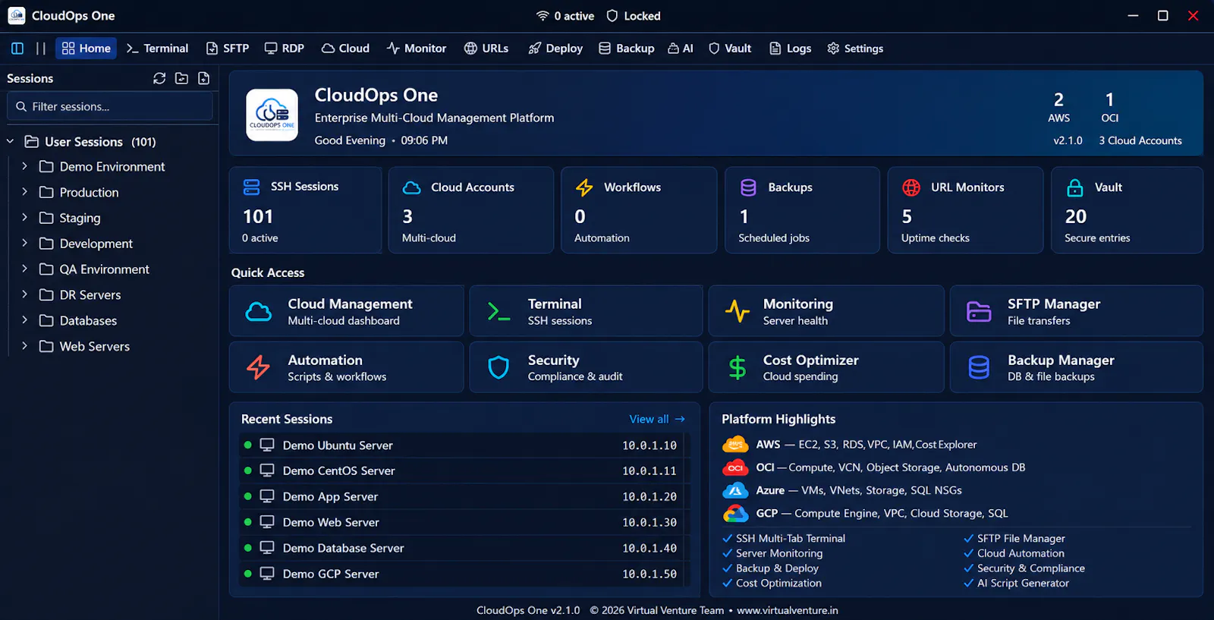Screen dimensions: 1214x620
Task: Click the Vault lock icon
Action: pos(1075,187)
